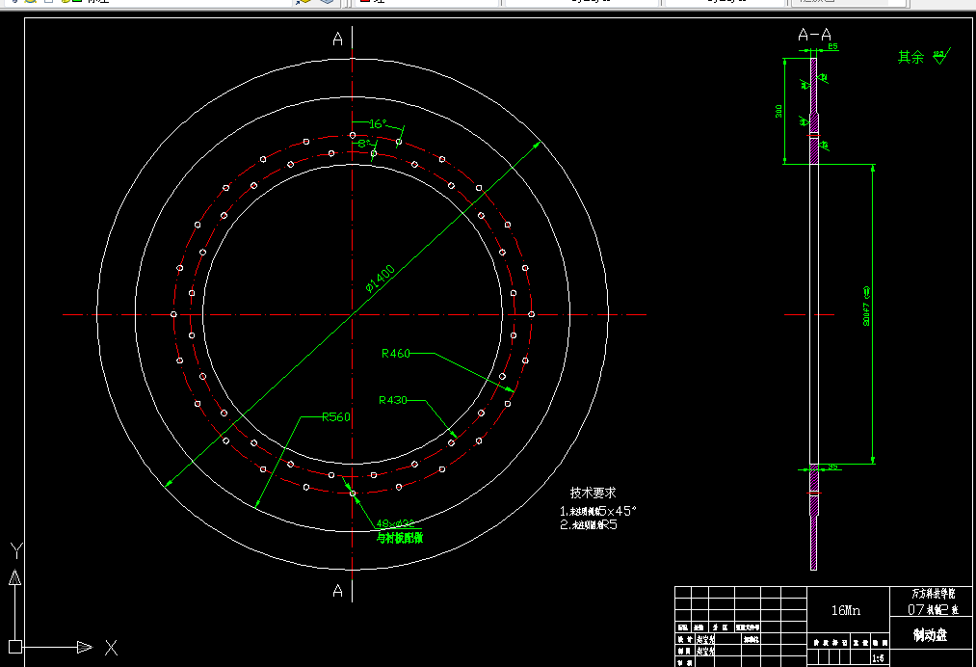Viewport: 976px width, 667px height.
Task: Select the 技术要求 heading text
Action: tap(593, 493)
